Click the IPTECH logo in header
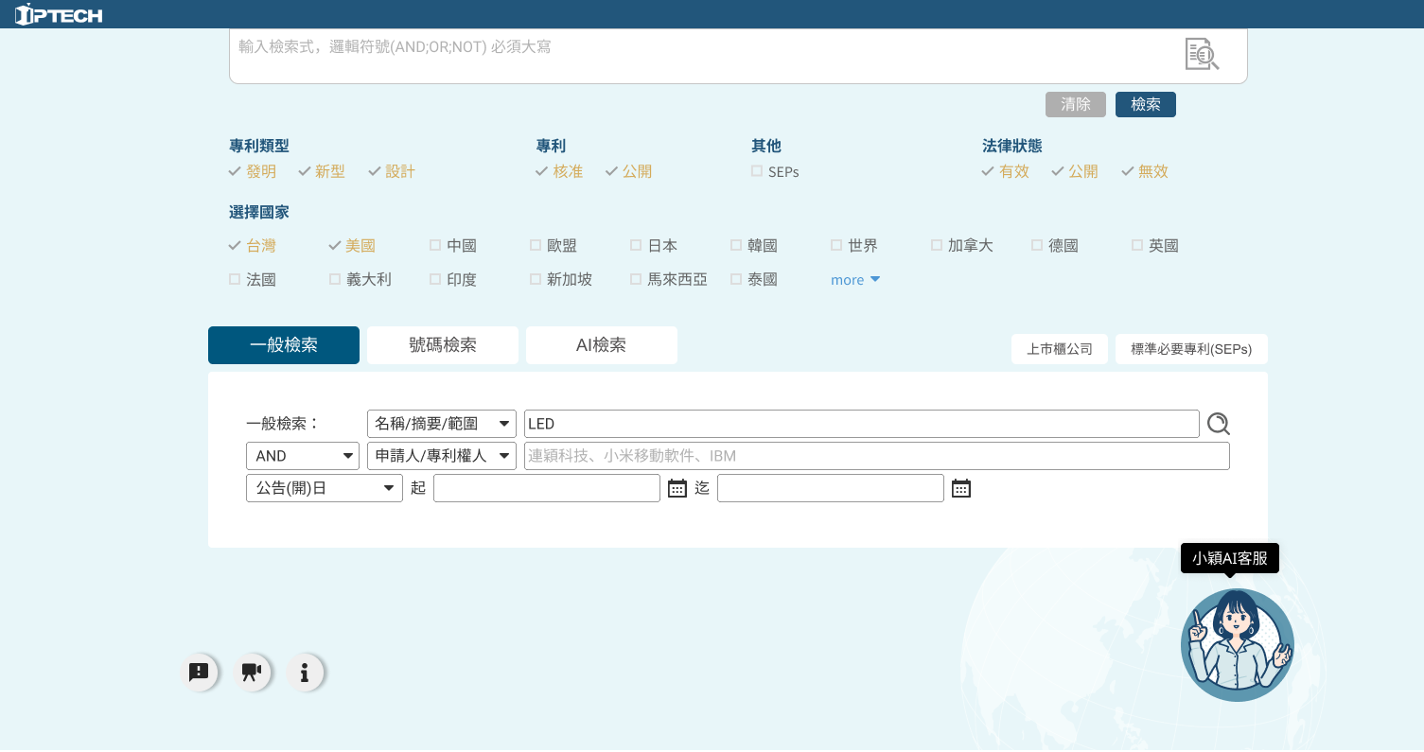The height and width of the screenshot is (752, 1424). (x=59, y=14)
